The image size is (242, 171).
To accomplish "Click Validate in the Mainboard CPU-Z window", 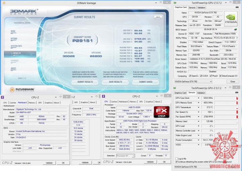I will (49, 163).
